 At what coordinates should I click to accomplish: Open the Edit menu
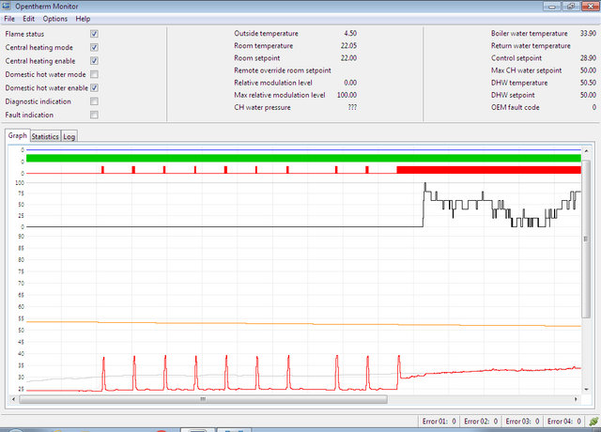point(29,19)
